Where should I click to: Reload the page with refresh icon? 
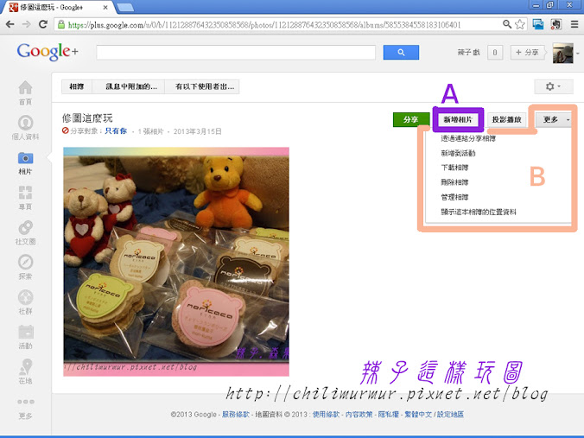(x=43, y=24)
